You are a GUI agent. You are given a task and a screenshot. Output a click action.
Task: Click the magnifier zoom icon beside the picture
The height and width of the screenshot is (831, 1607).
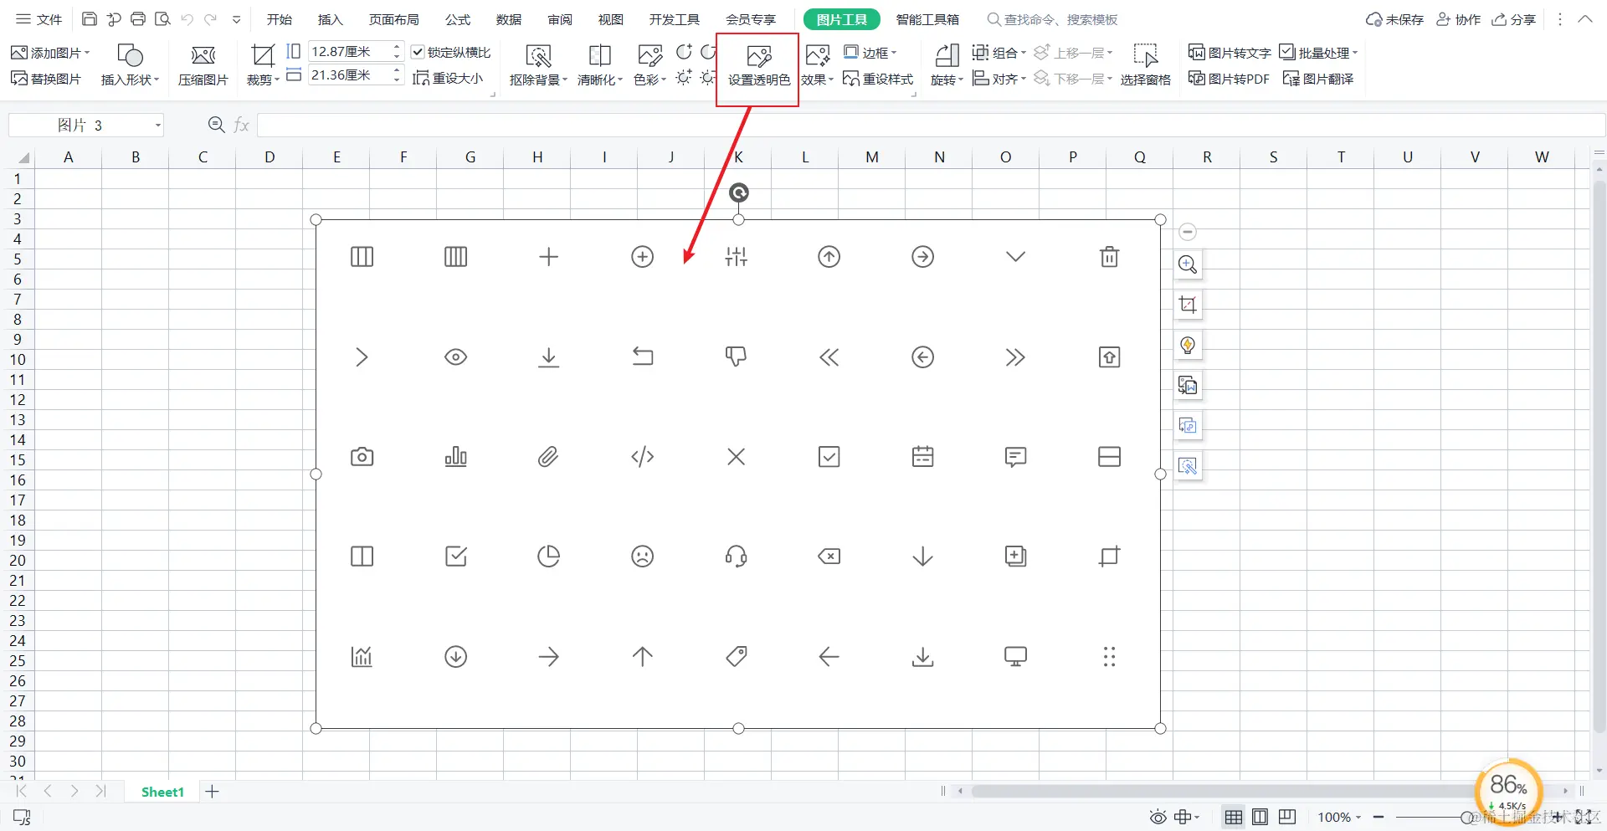tap(1188, 264)
